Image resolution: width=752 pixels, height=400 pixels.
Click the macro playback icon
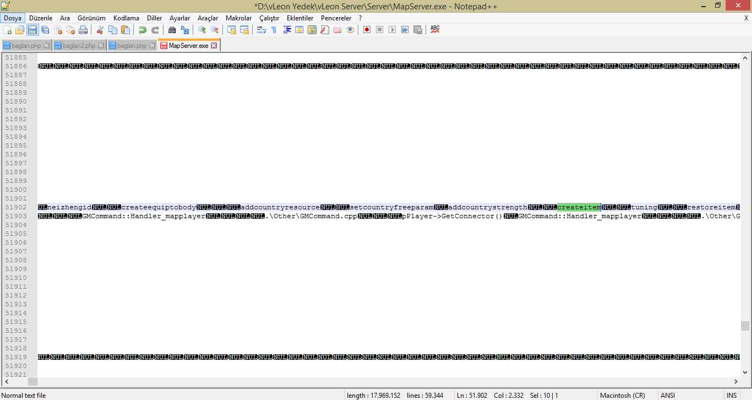coord(393,30)
